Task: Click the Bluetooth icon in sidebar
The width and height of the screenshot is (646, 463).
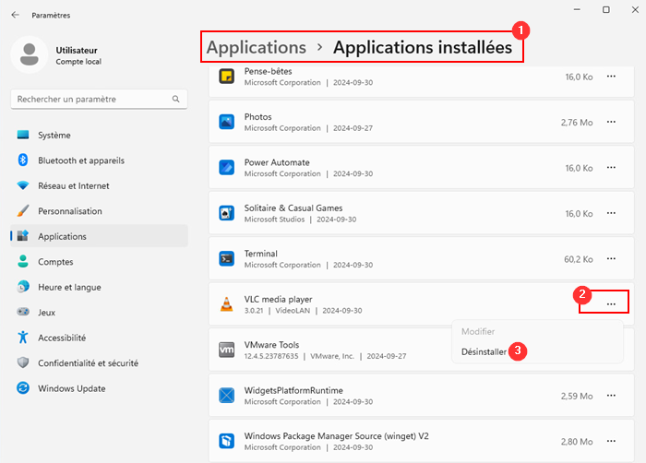Action: pyautogui.click(x=23, y=160)
